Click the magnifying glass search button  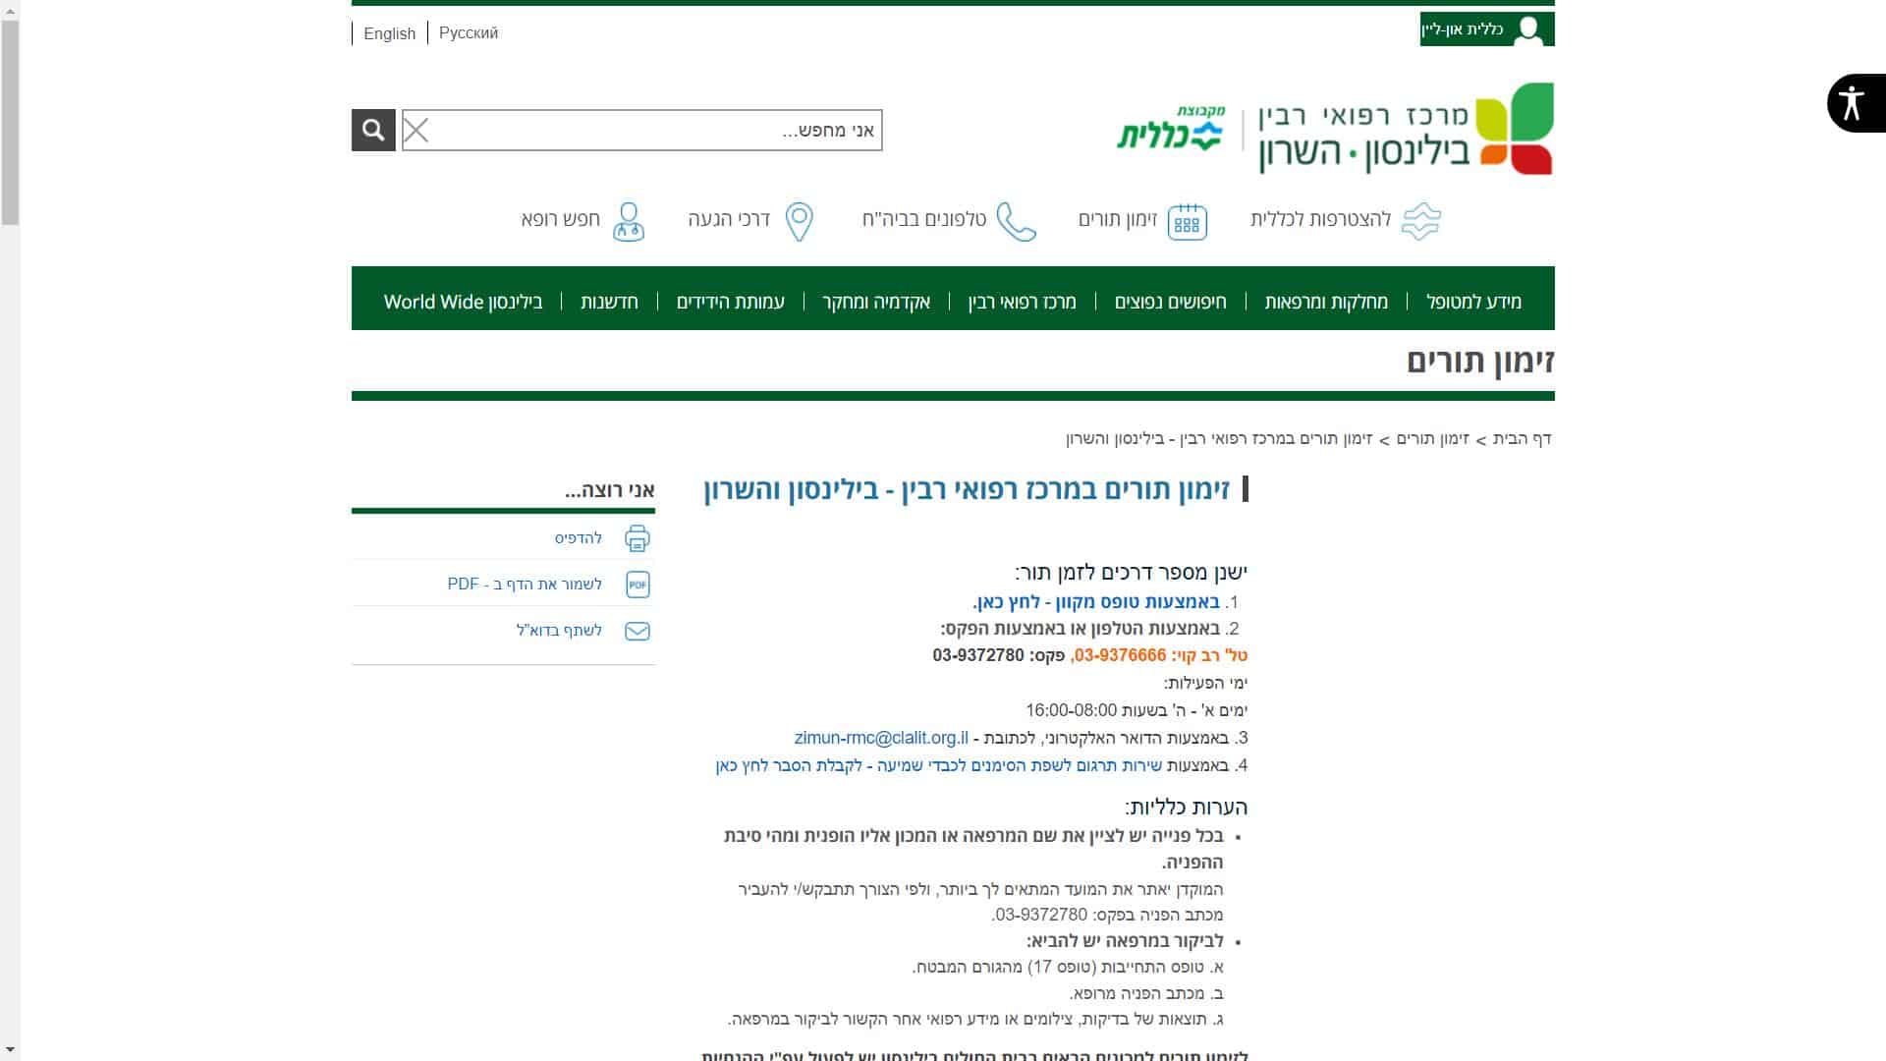pyautogui.click(x=373, y=130)
